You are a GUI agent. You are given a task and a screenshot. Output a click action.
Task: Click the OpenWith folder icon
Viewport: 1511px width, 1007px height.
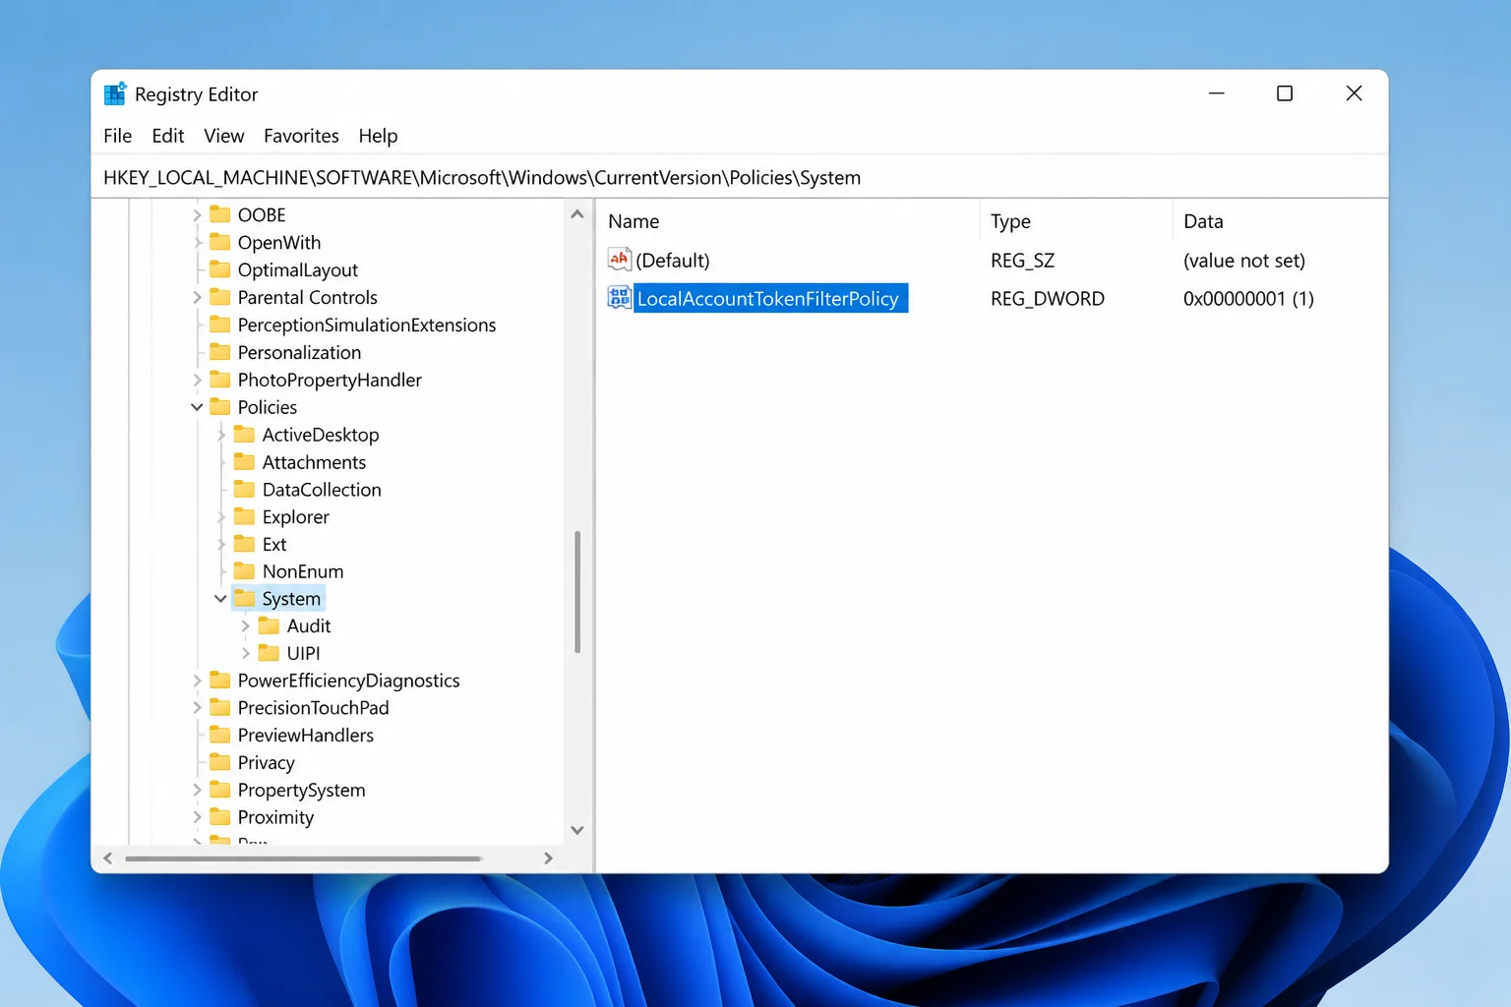coord(220,242)
